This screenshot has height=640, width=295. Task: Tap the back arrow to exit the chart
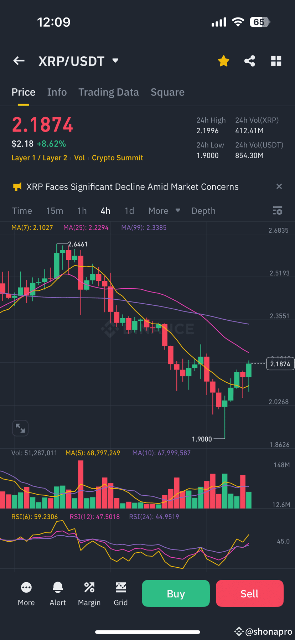[x=19, y=61]
